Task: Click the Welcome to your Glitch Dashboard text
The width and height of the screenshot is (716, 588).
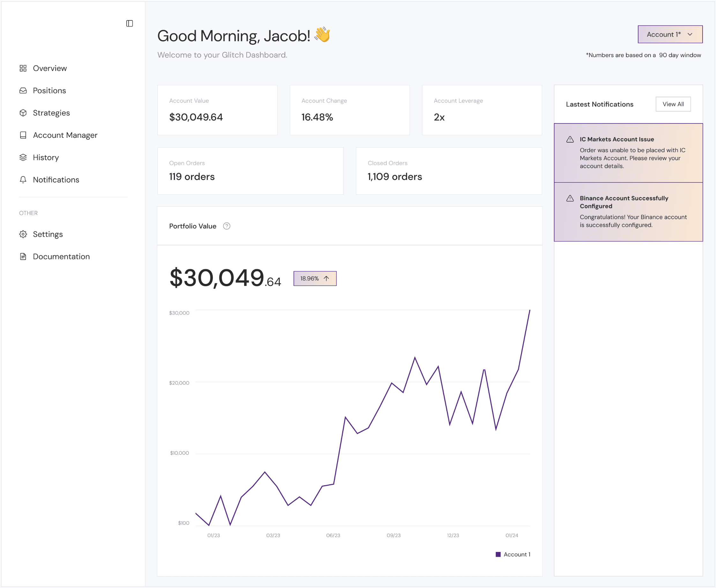Action: tap(222, 55)
